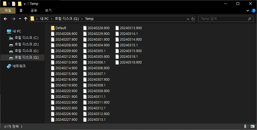Expand the ribbon using the chevron
The image size is (257, 130).
point(248,11)
